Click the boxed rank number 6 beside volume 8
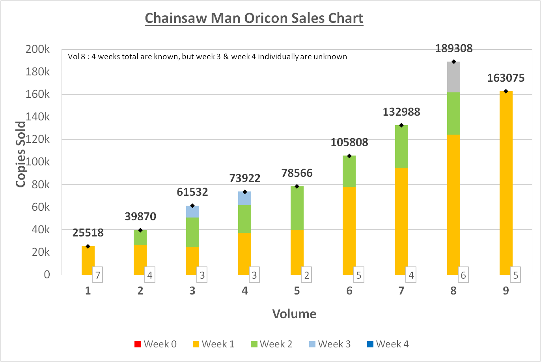 coord(463,275)
